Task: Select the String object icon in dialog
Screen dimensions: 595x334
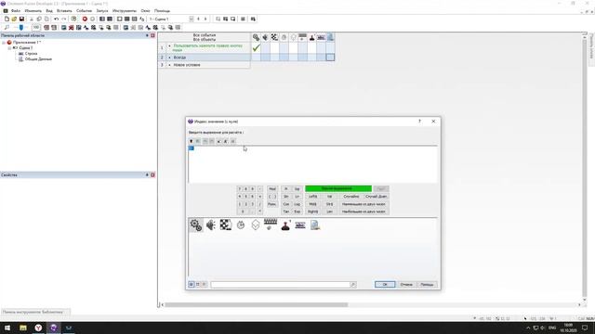Action: click(x=300, y=225)
